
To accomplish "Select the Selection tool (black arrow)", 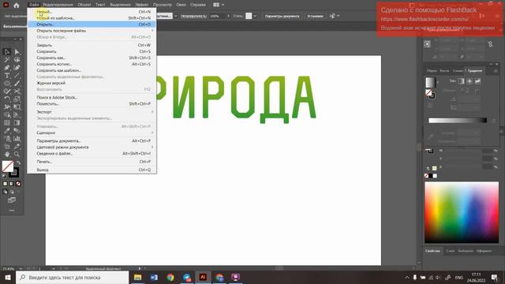I will pyautogui.click(x=7, y=52).
